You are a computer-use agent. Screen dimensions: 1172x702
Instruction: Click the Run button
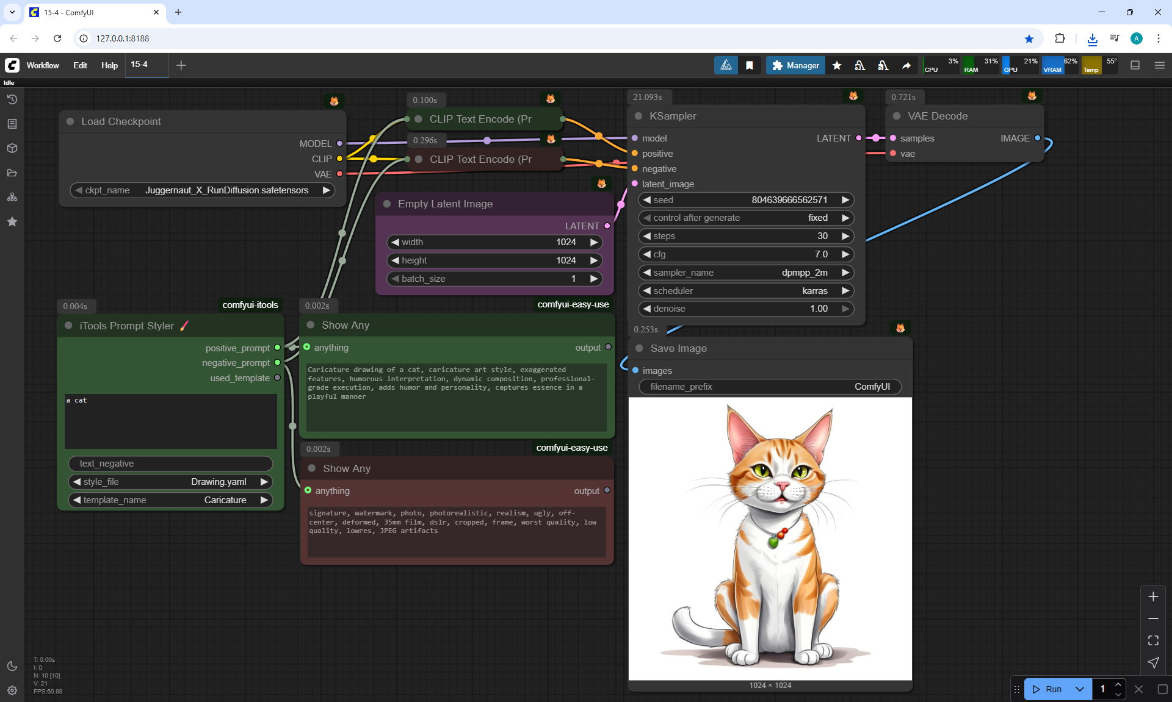(x=1048, y=689)
